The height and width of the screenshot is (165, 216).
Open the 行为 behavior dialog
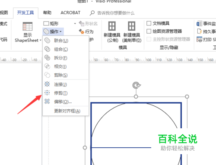(86, 32)
